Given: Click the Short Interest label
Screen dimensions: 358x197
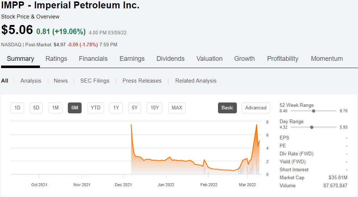Looking at the screenshot, I should tap(294, 169).
